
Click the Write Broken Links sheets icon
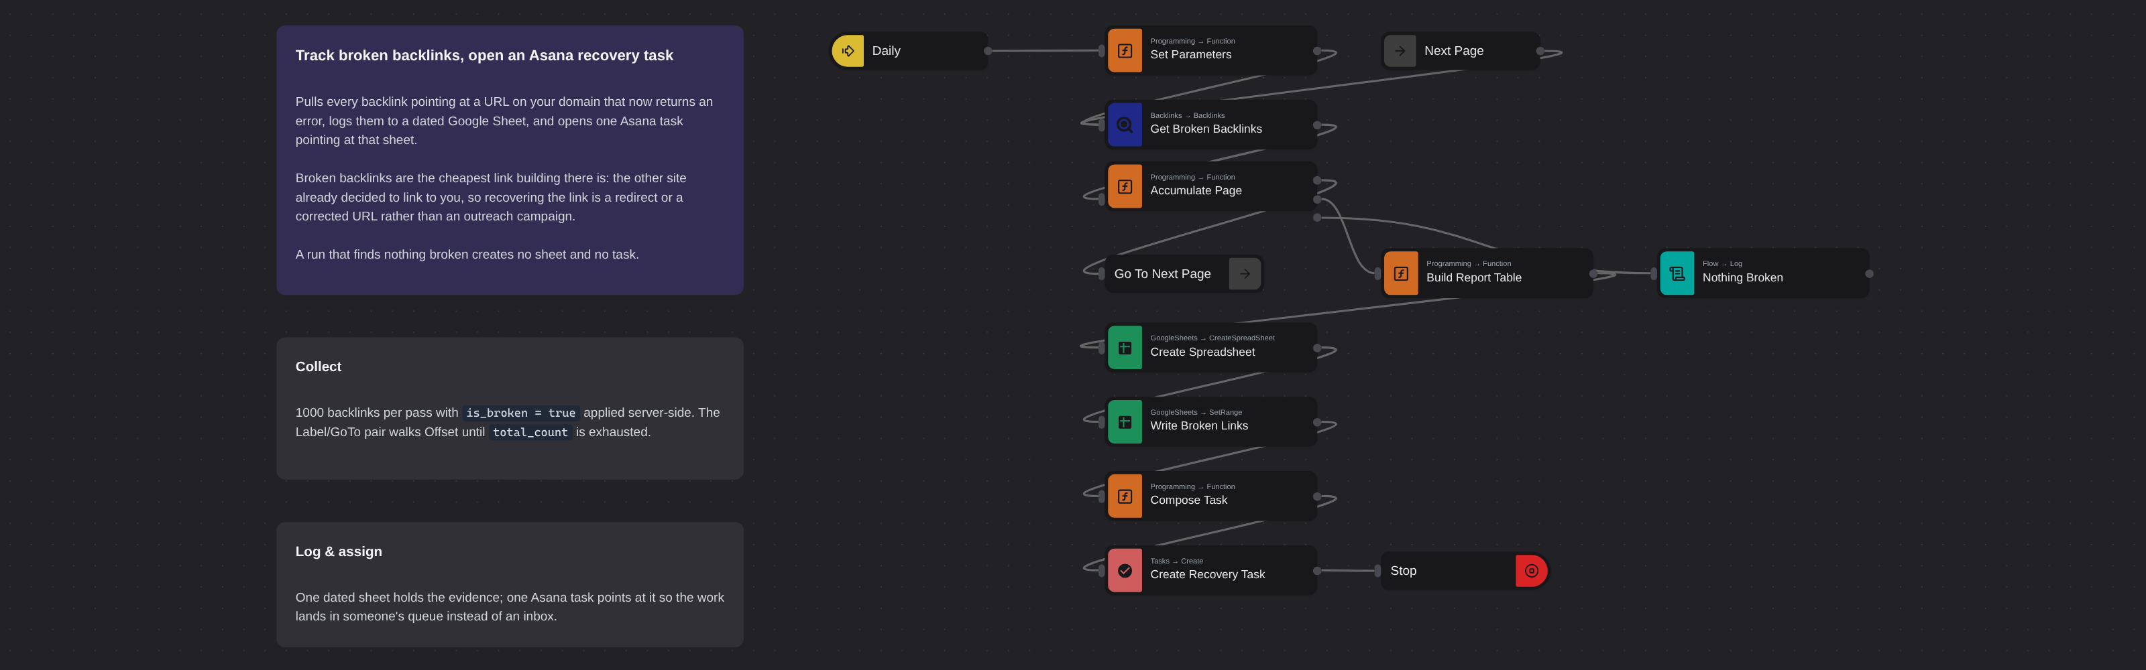pyautogui.click(x=1125, y=422)
